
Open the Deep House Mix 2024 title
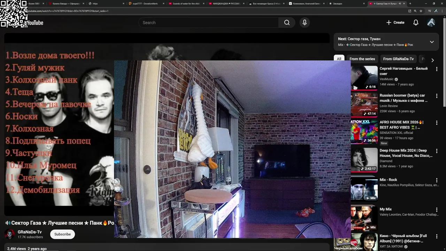406,153
